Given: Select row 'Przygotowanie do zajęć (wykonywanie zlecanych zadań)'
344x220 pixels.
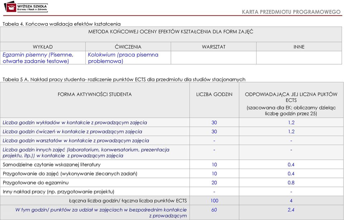Looking at the screenshot, I should point(172,174).
